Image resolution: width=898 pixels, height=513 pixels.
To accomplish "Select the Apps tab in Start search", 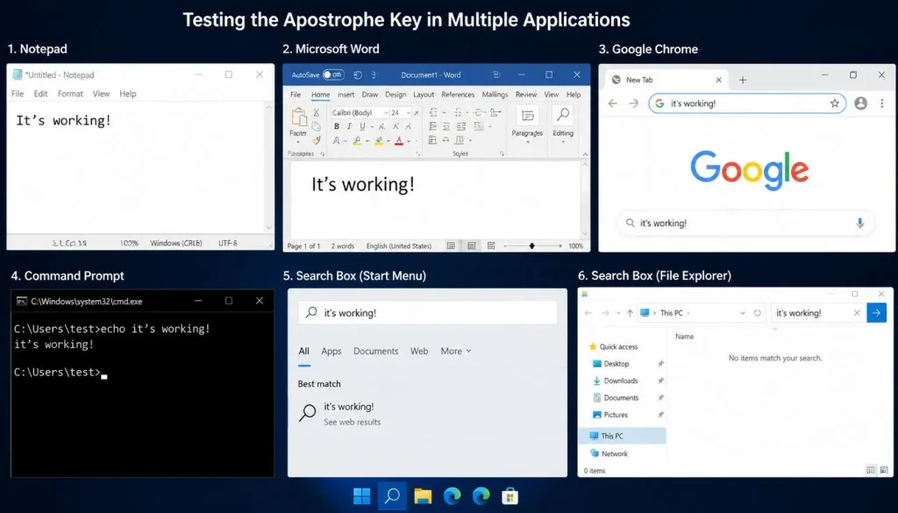I will (x=331, y=351).
